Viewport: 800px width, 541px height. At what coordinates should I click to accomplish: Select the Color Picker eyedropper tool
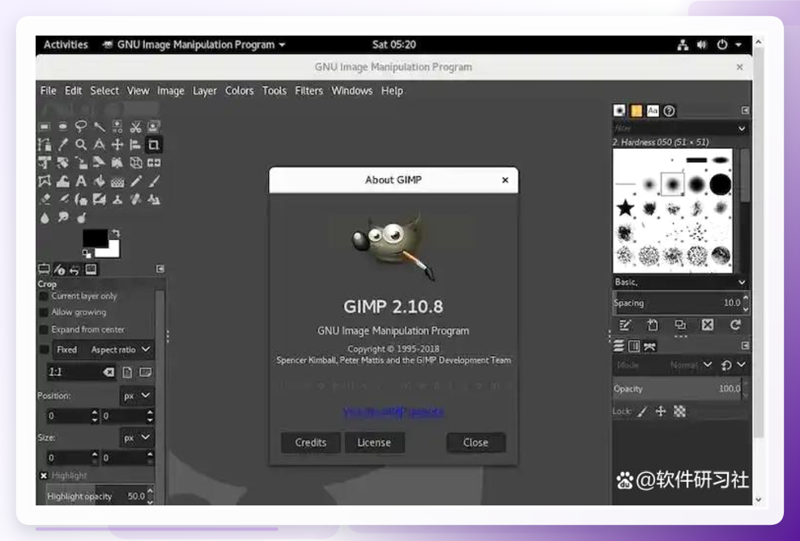[63, 145]
